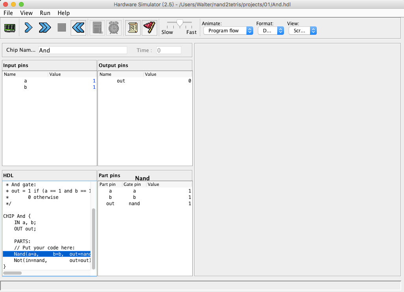Click the speed slider handle
404x292 pixels.
180,23
